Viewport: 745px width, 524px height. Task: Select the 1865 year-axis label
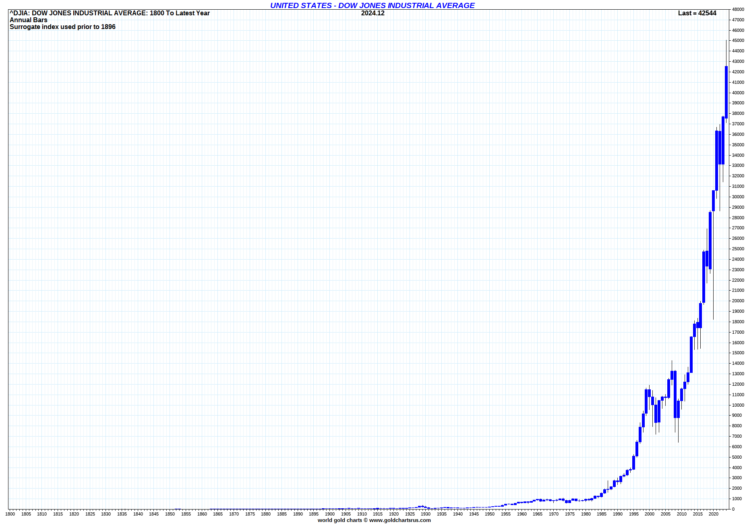point(218,514)
